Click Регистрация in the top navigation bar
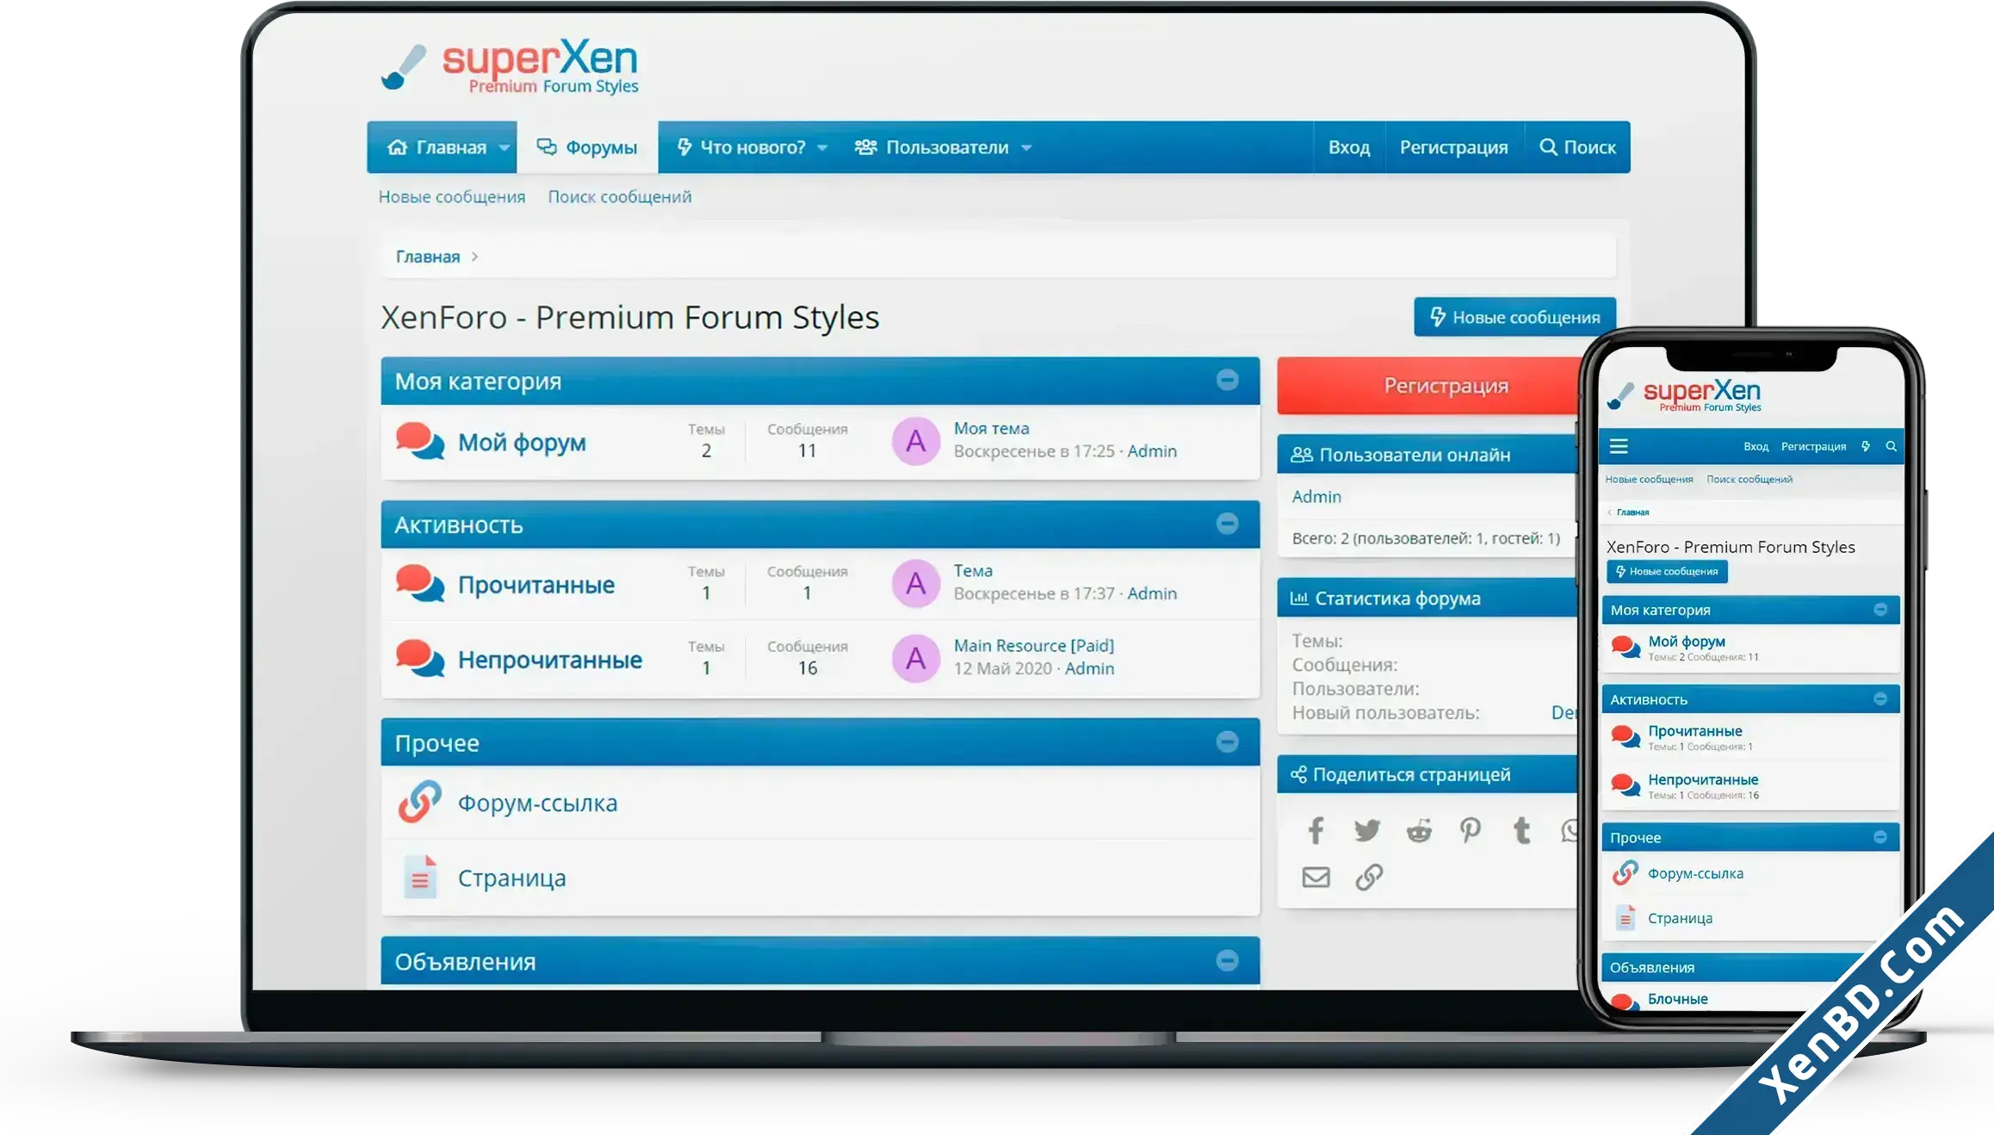This screenshot has width=1994, height=1135. point(1453,147)
